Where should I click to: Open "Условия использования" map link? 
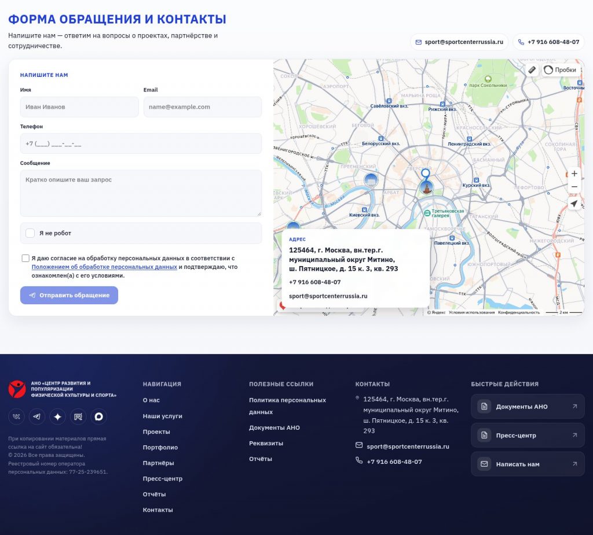[x=471, y=312]
